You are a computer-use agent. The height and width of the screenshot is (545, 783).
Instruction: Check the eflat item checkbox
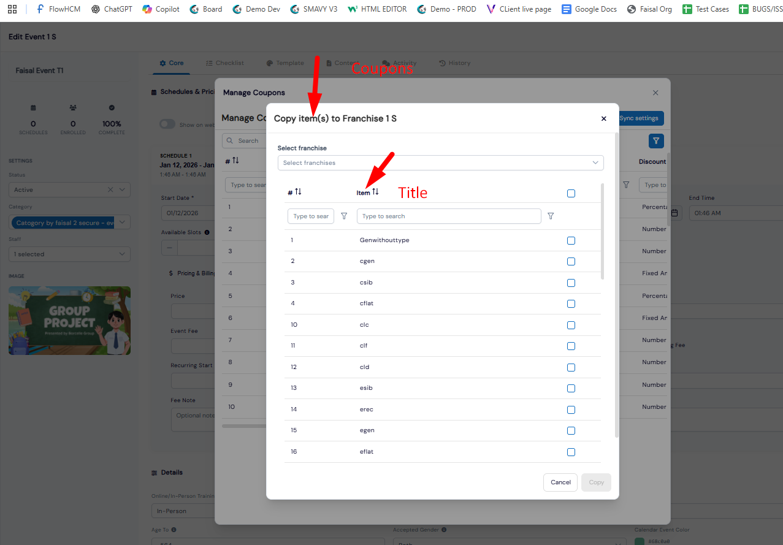click(571, 452)
